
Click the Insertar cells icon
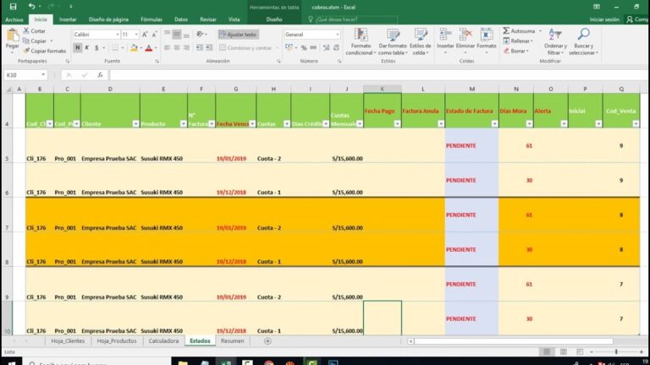(x=445, y=35)
